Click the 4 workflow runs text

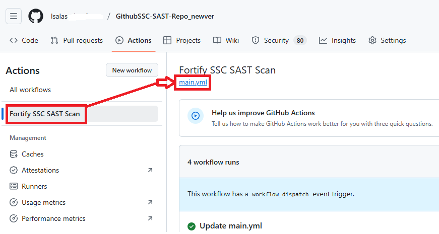213,162
